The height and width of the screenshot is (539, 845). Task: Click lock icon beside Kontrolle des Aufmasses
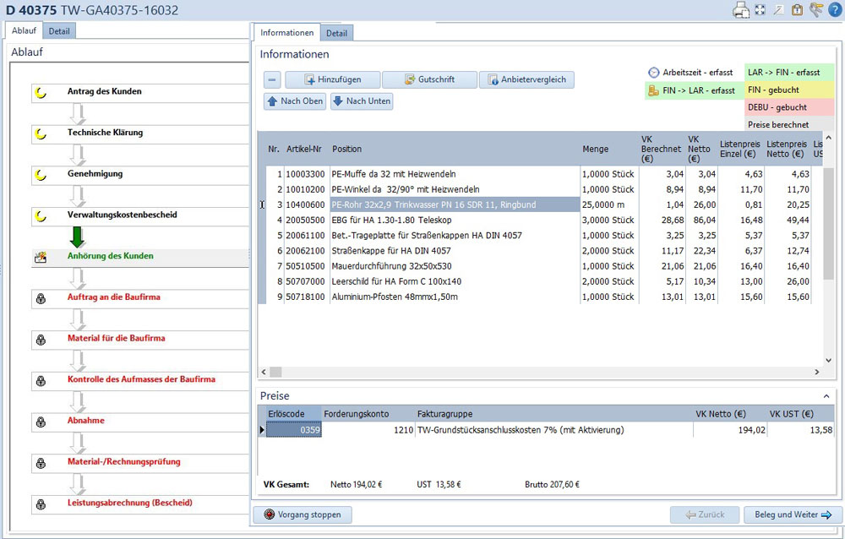pyautogui.click(x=41, y=380)
